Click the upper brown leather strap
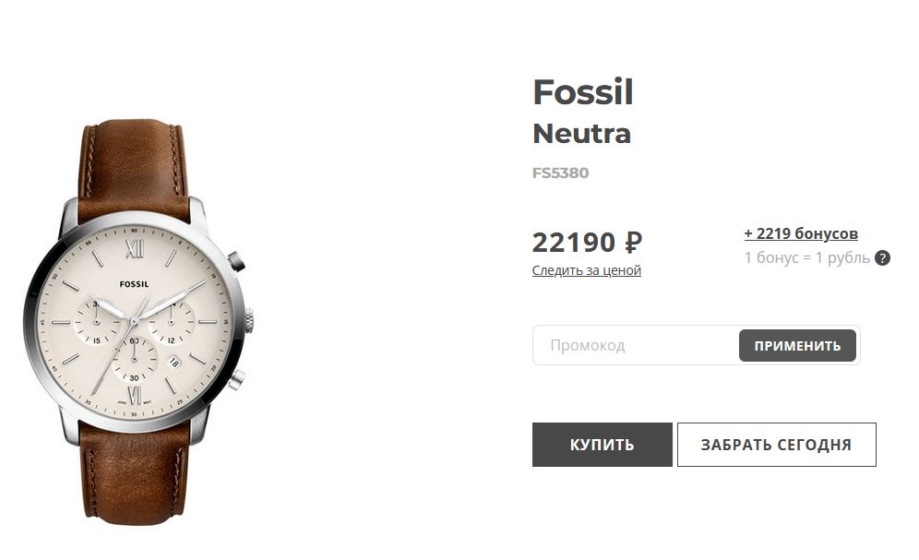919x560 pixels. (x=136, y=170)
